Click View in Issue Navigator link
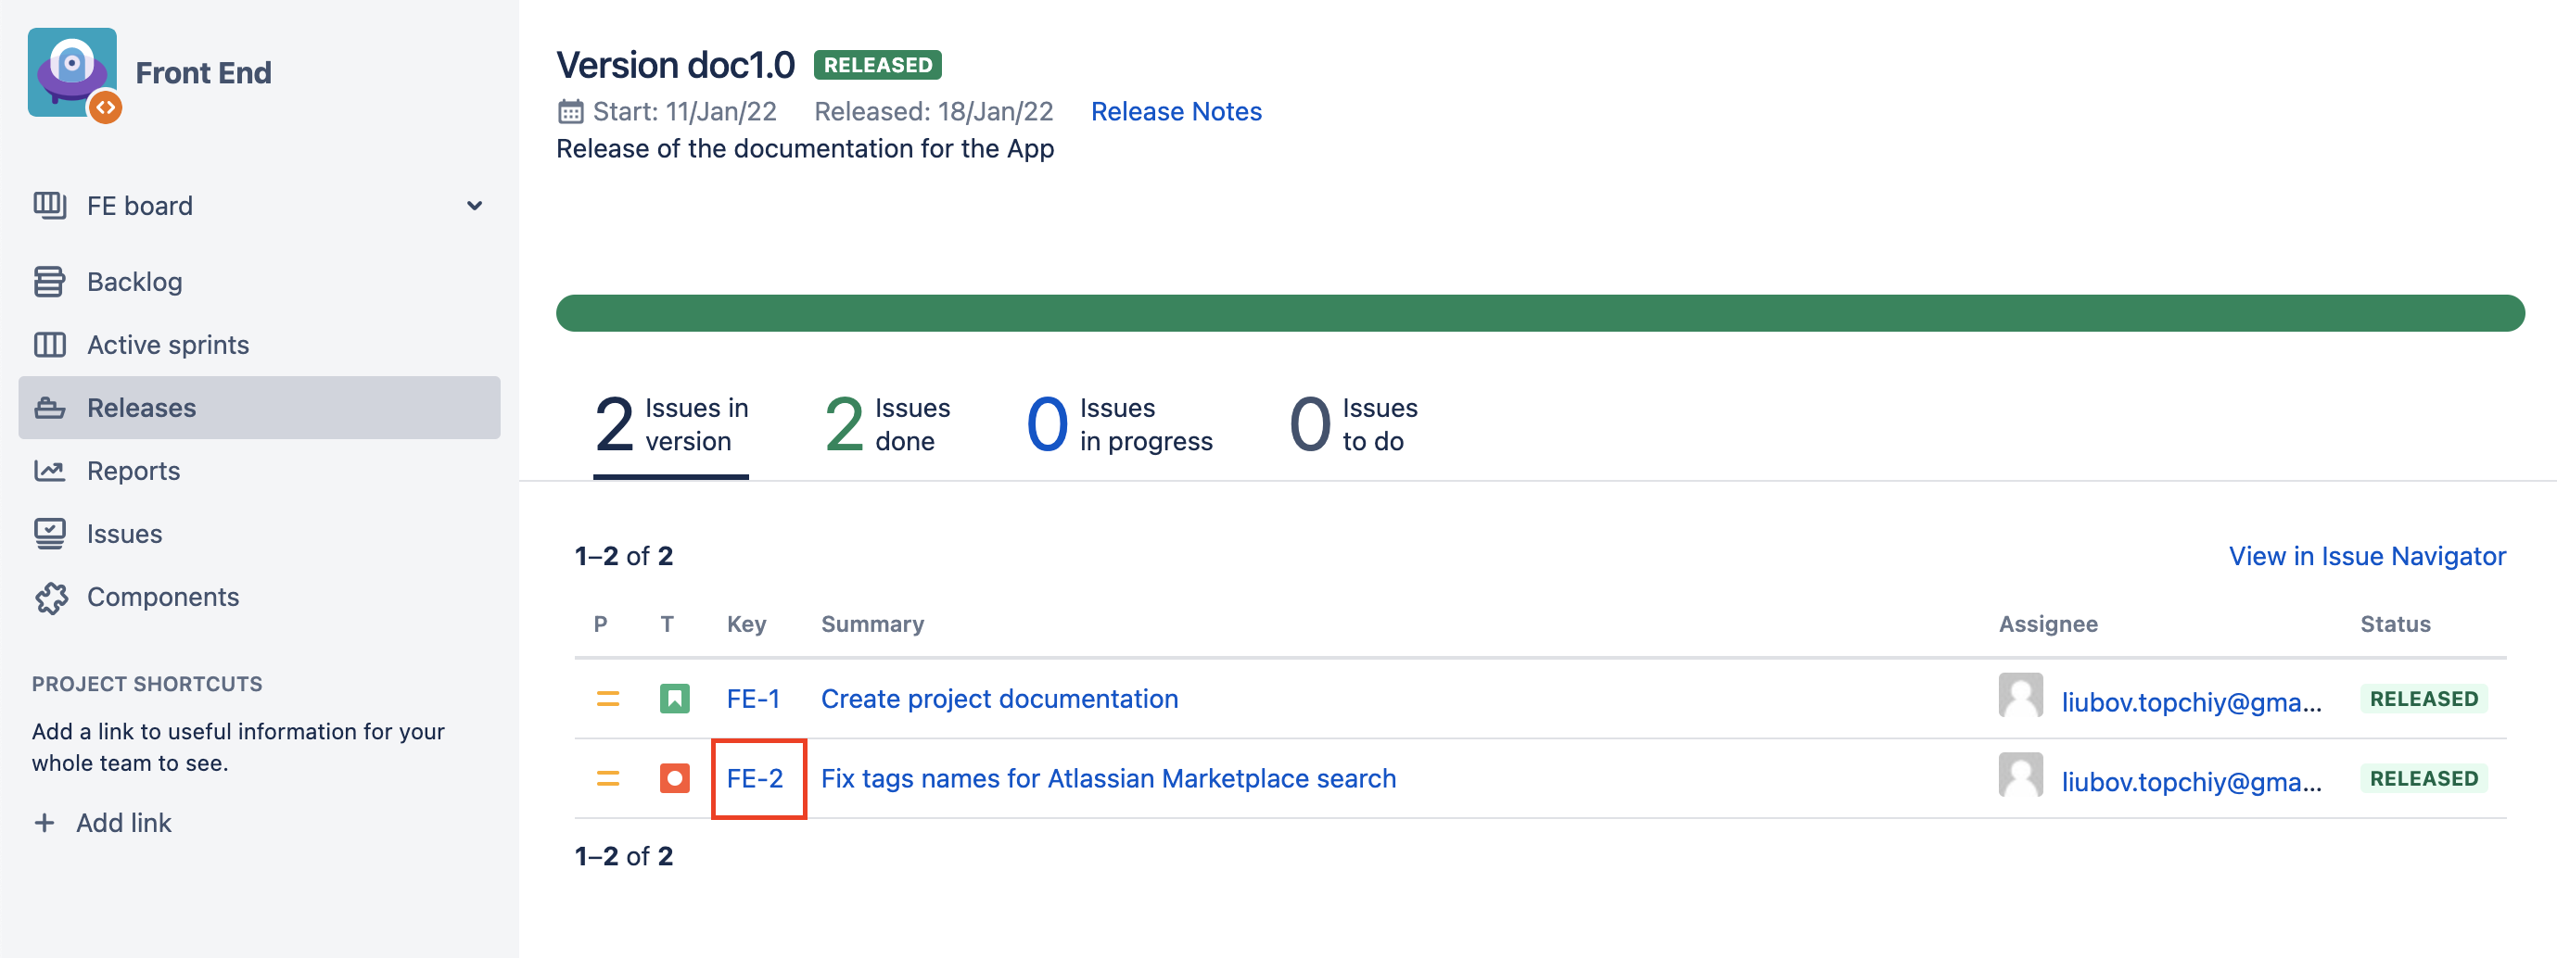 point(2366,556)
